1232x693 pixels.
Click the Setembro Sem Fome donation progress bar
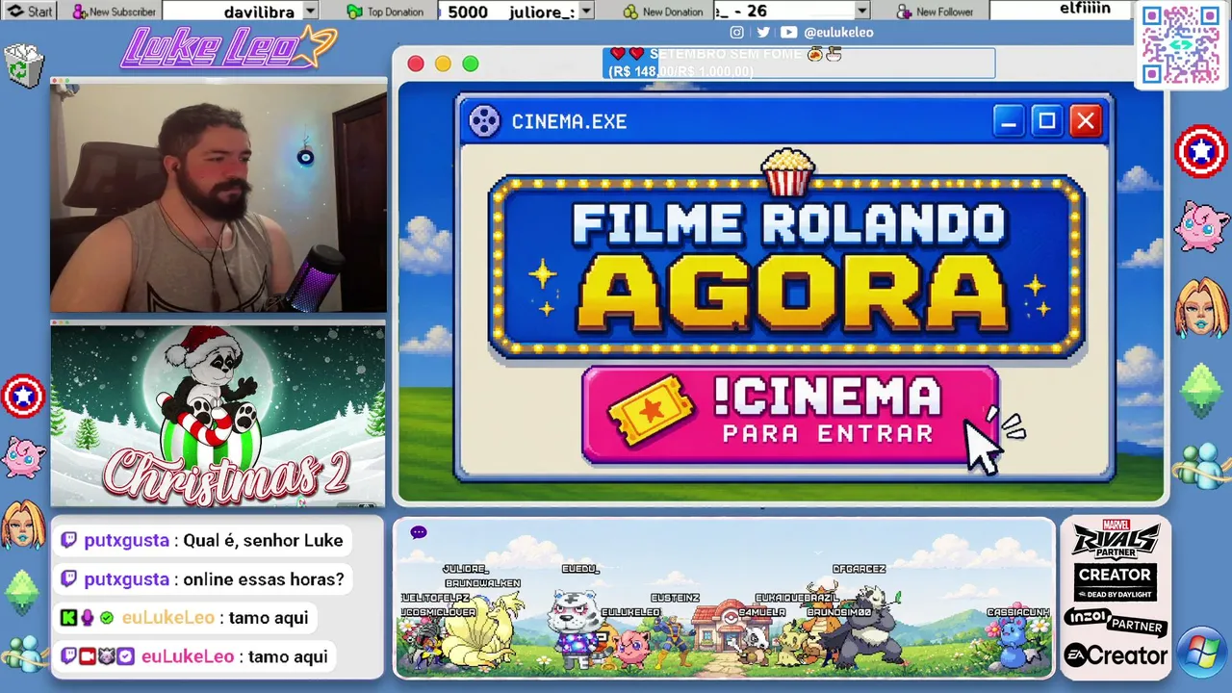(799, 64)
